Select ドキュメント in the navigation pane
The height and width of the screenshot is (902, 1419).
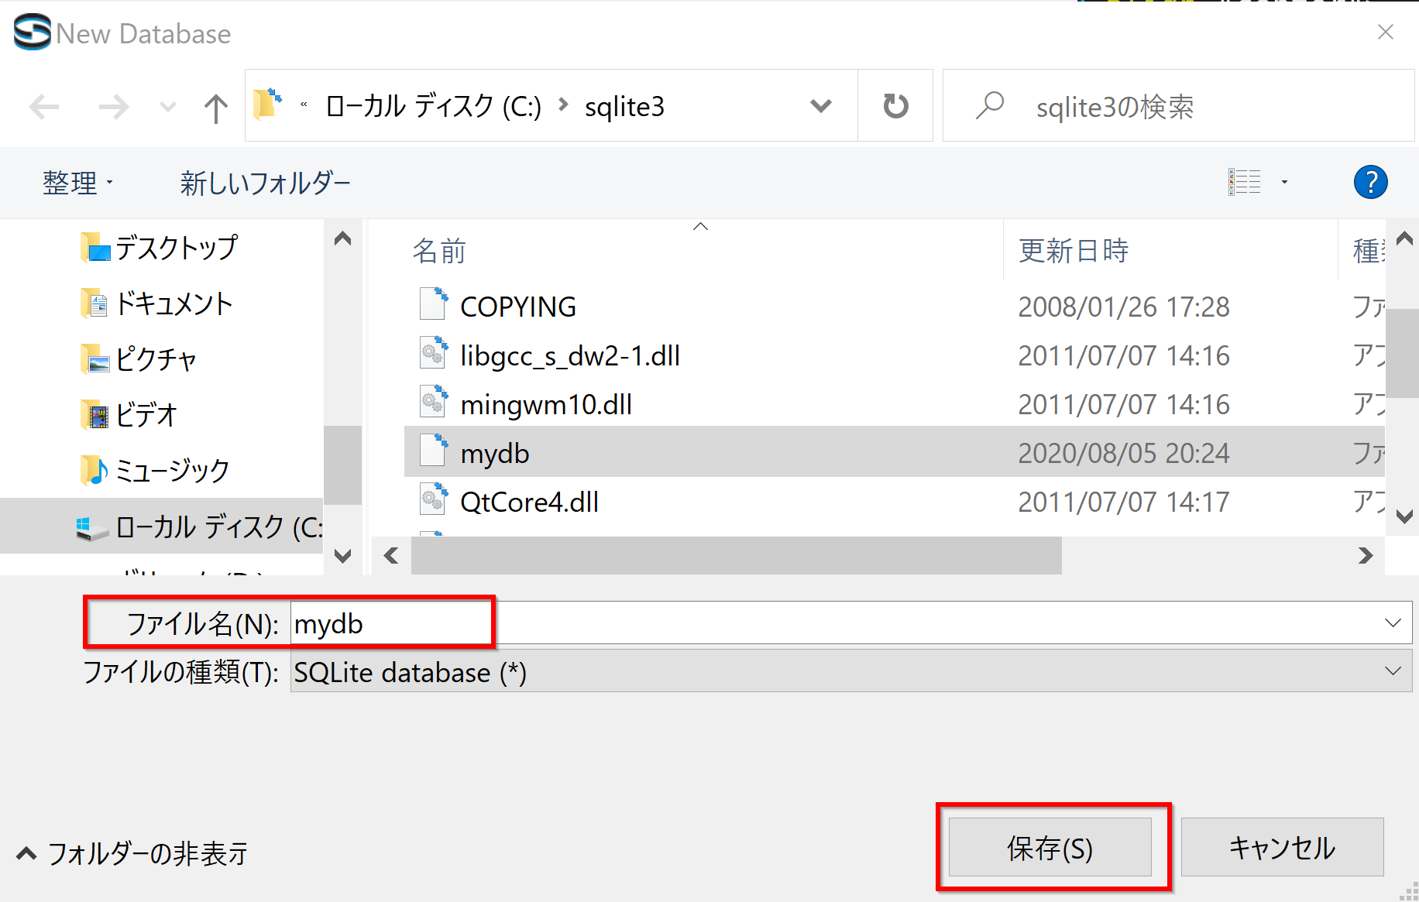(174, 304)
